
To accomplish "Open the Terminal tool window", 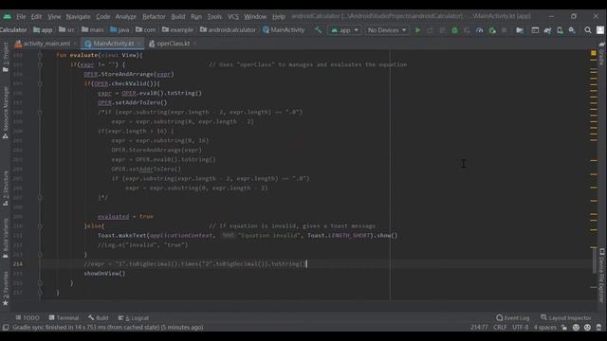I will [x=64, y=318].
